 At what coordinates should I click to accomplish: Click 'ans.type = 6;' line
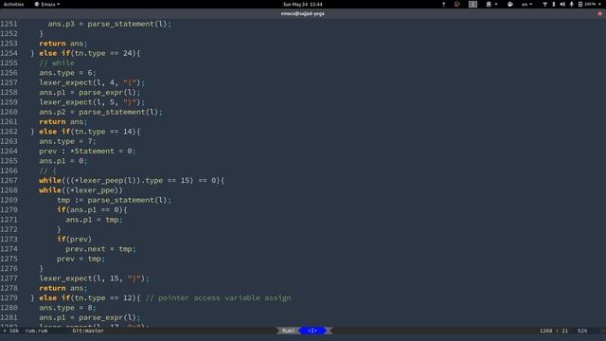coord(67,73)
